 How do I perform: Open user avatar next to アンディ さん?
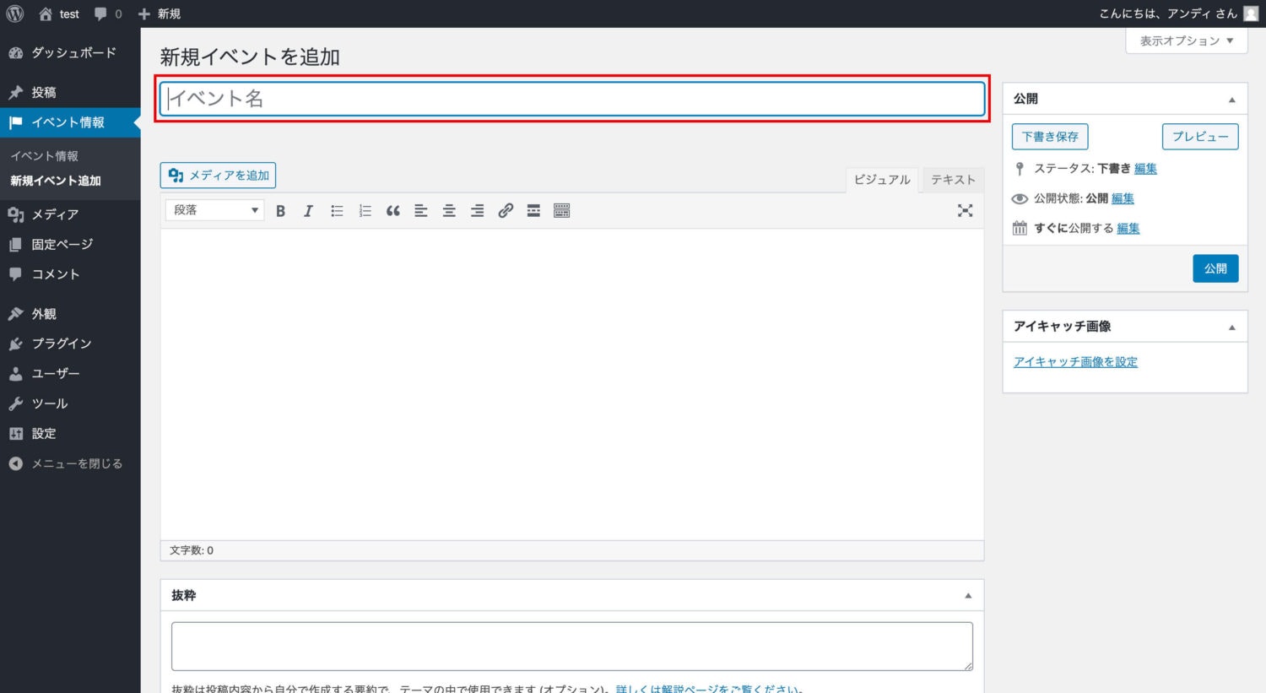click(x=1251, y=14)
